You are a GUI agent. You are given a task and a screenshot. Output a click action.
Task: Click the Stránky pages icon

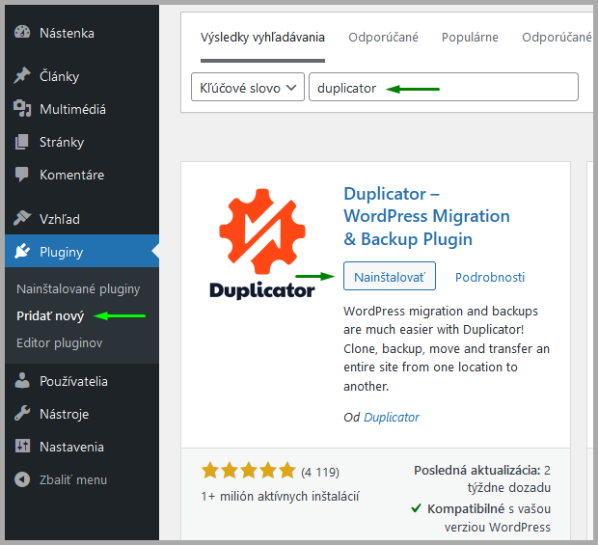pos(22,142)
